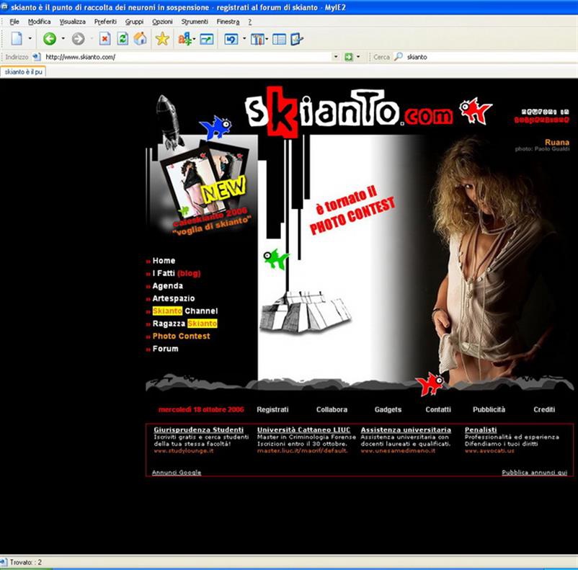Open the ? help menu
This screenshot has height=570, width=578.
(x=250, y=22)
